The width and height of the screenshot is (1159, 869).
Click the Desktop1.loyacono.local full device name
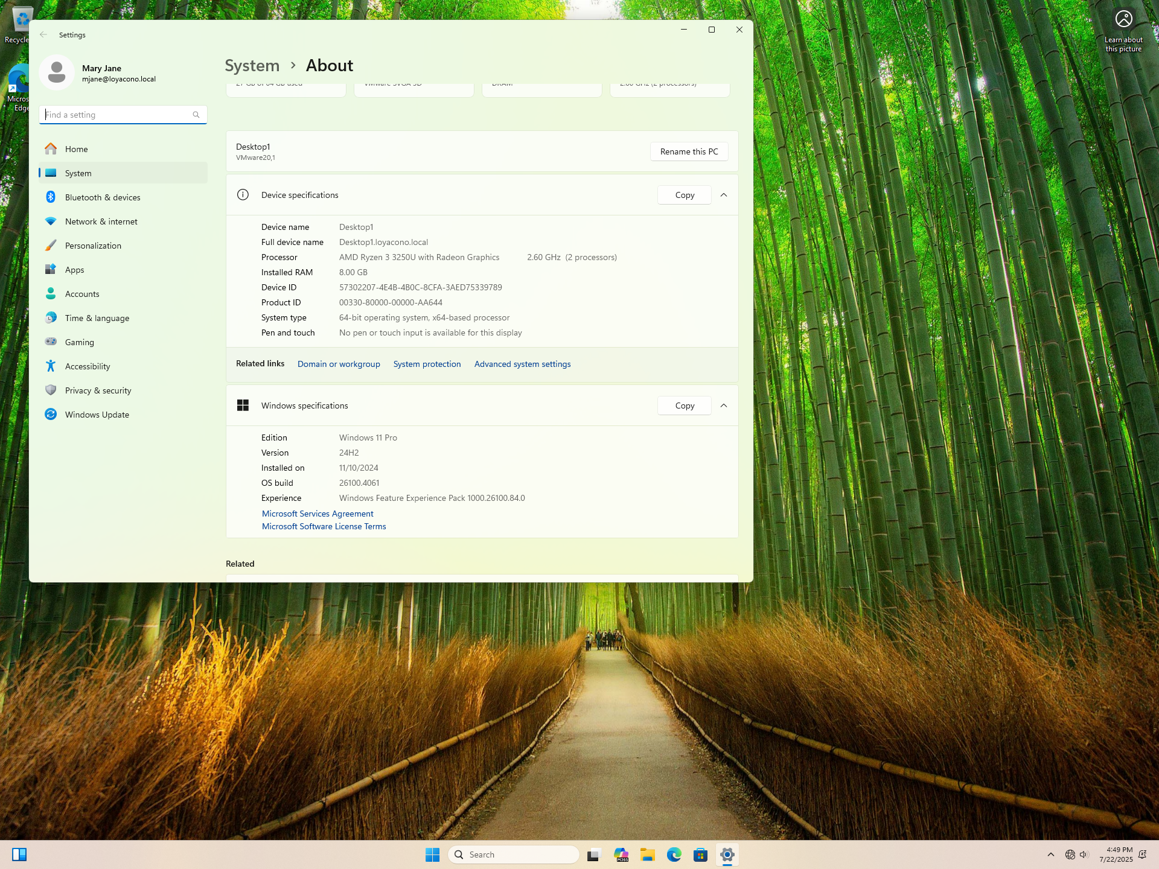point(383,242)
